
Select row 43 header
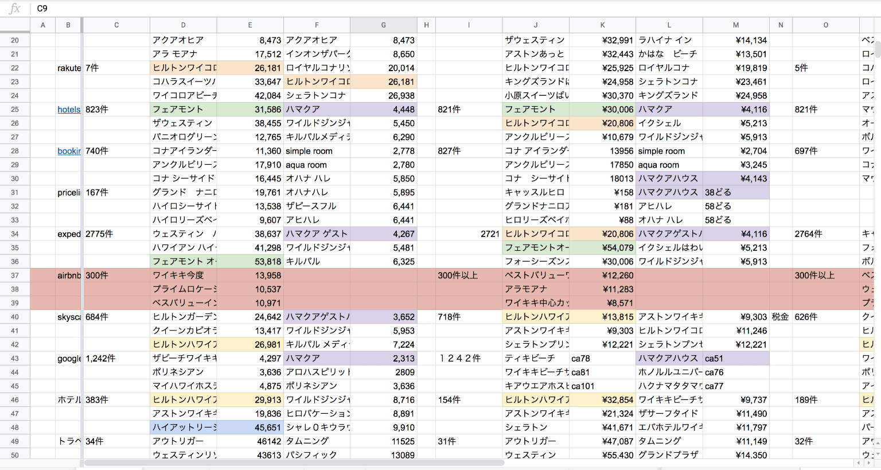click(x=15, y=358)
